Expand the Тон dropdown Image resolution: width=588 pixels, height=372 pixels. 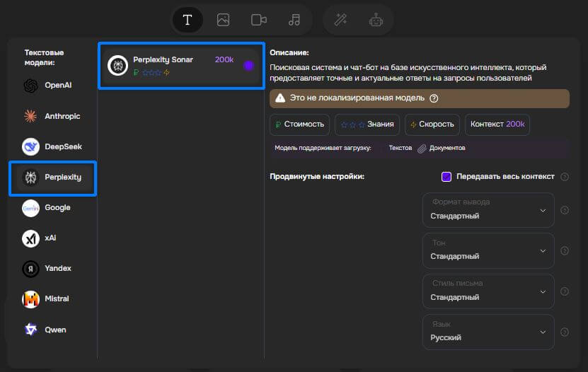pos(488,250)
